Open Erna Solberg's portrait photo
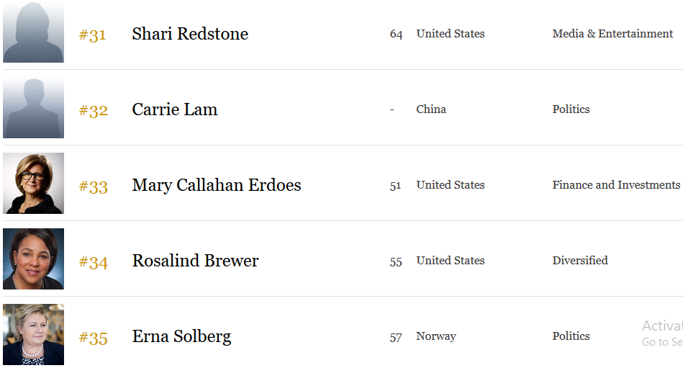This screenshot has width=683, height=368. (x=34, y=334)
